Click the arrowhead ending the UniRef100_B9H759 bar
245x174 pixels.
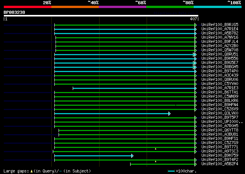[x=132, y=156]
